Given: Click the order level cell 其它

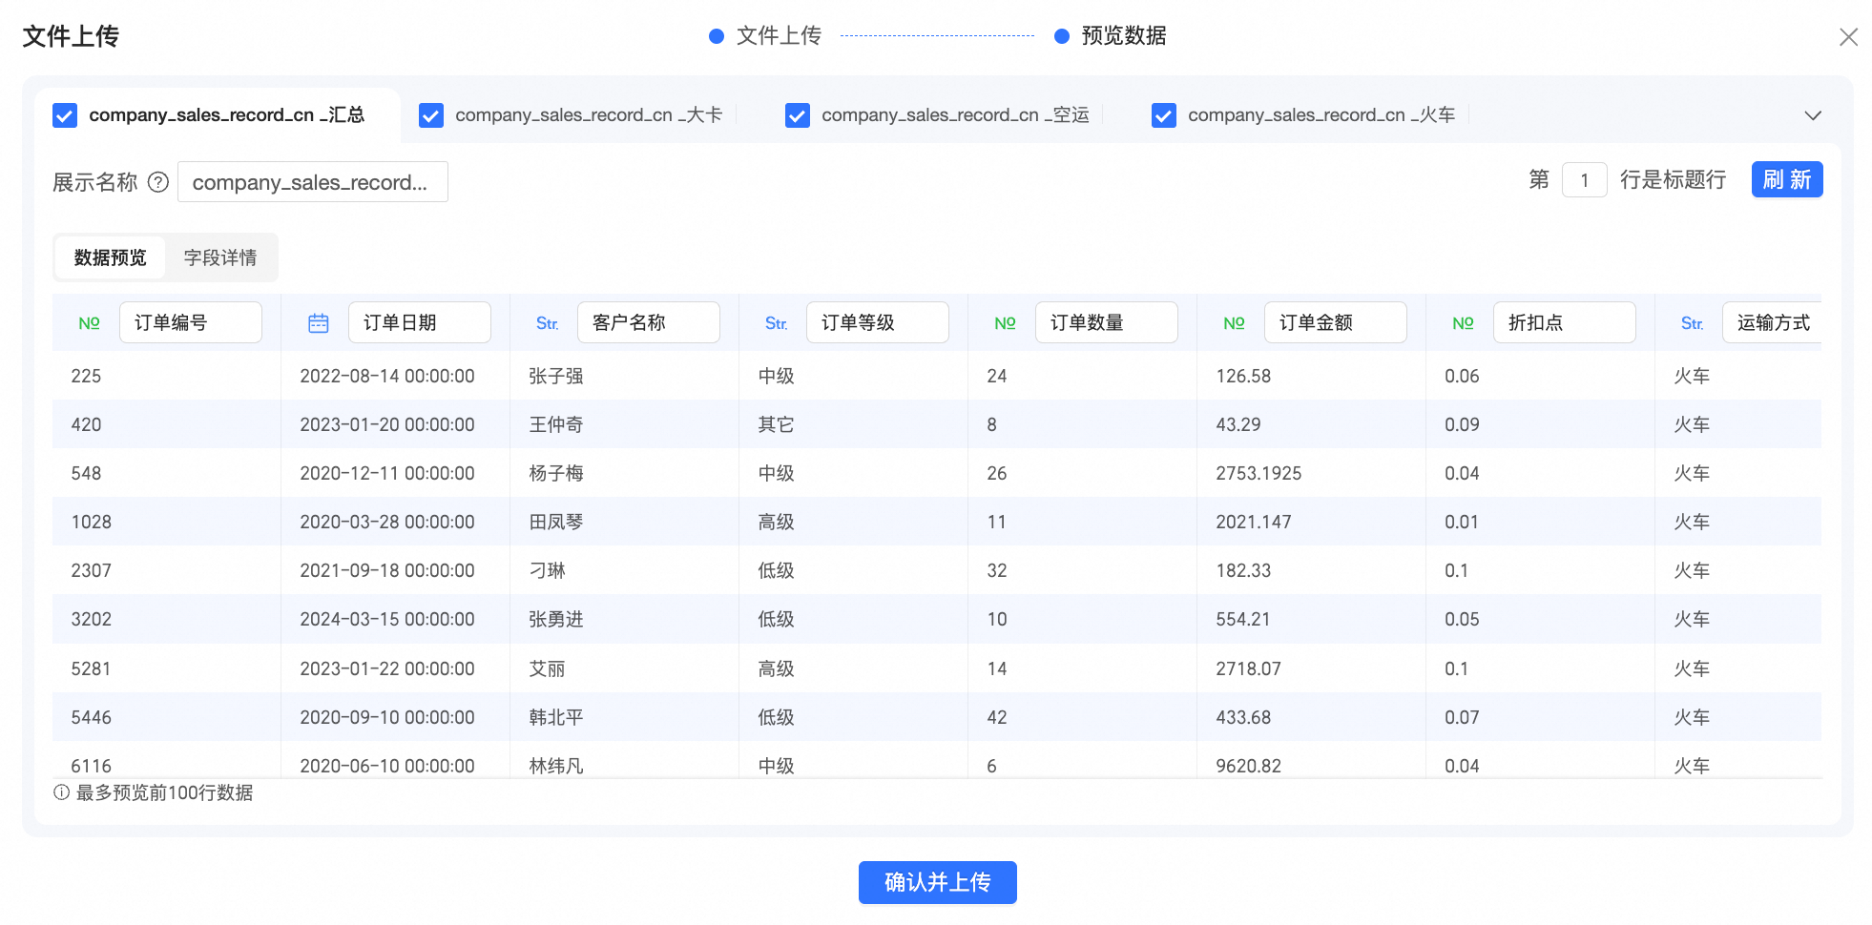Looking at the screenshot, I should pos(776,424).
